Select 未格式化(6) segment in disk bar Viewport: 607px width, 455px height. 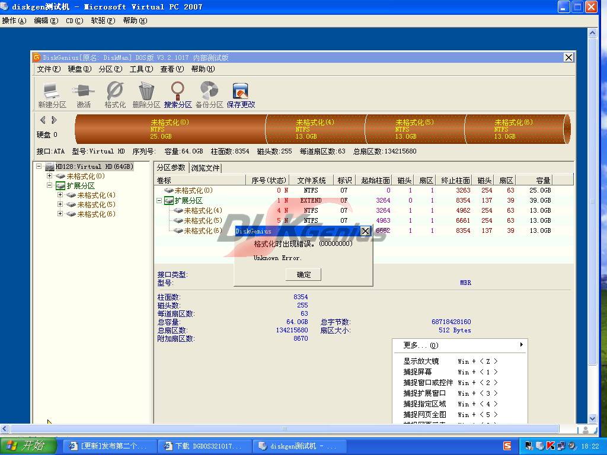point(515,129)
